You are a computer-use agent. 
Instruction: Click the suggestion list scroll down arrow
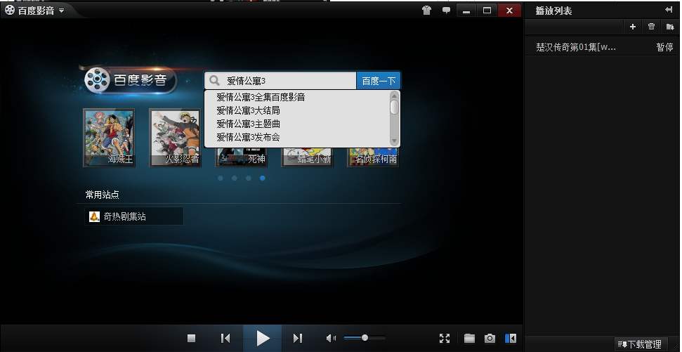(x=394, y=141)
